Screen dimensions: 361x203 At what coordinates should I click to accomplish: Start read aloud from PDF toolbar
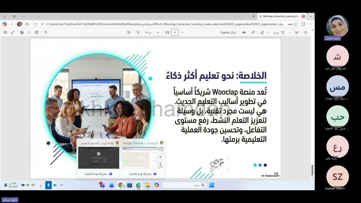253,32
